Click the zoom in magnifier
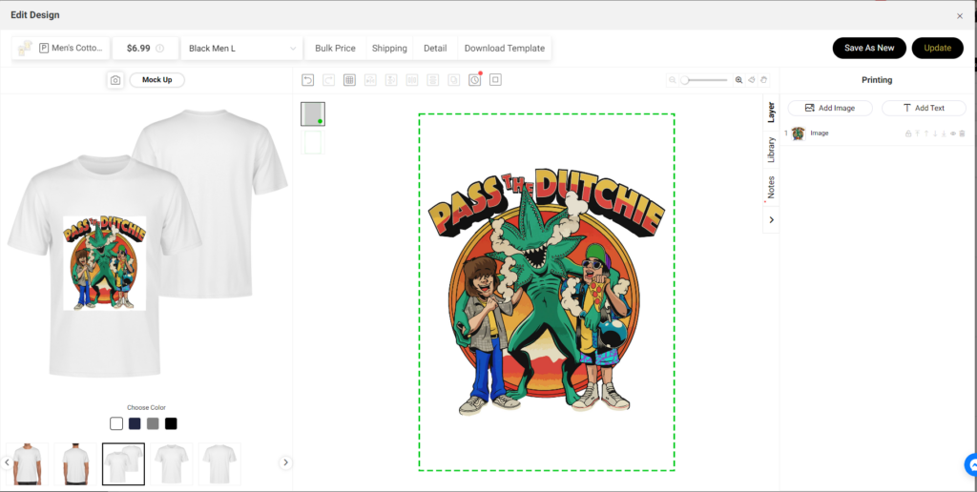Viewport: 977px width, 492px height. [x=739, y=80]
